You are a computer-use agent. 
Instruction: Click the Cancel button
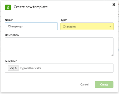84,84
